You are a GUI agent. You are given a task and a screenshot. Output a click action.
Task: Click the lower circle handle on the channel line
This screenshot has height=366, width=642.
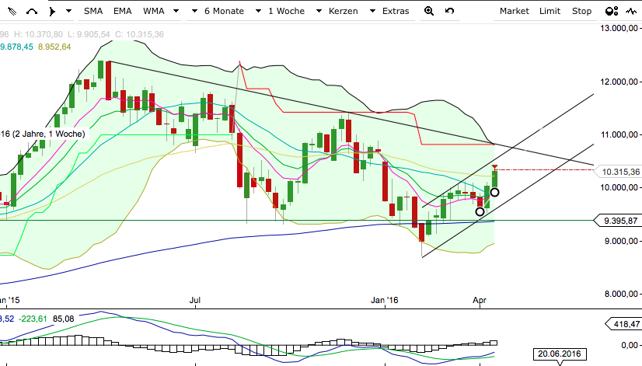pyautogui.click(x=480, y=211)
